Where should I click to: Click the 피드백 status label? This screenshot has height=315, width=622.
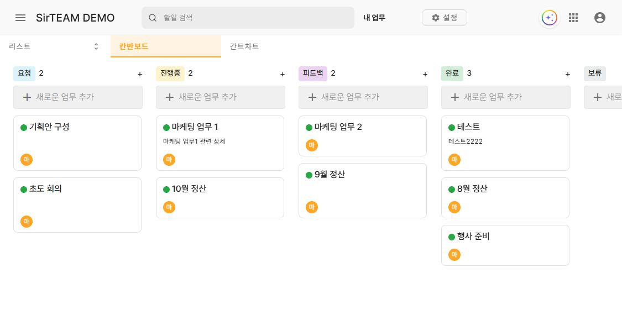(x=313, y=73)
